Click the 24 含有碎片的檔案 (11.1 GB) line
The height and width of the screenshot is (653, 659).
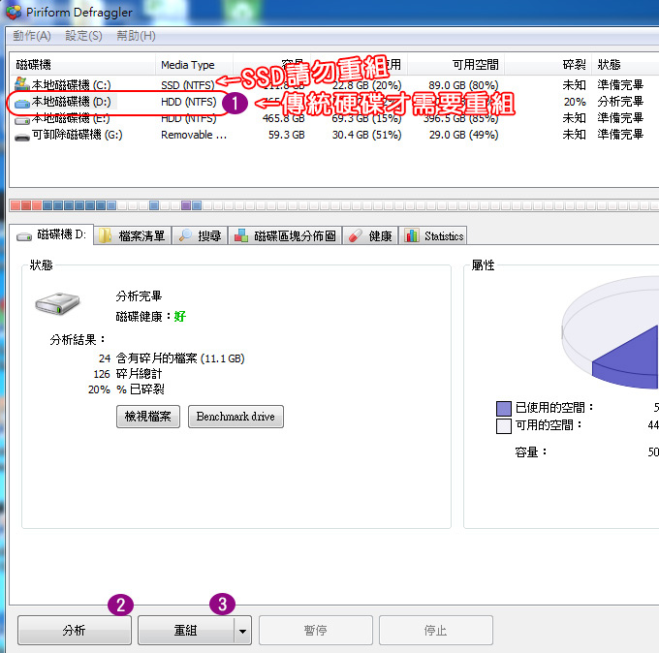coord(172,358)
